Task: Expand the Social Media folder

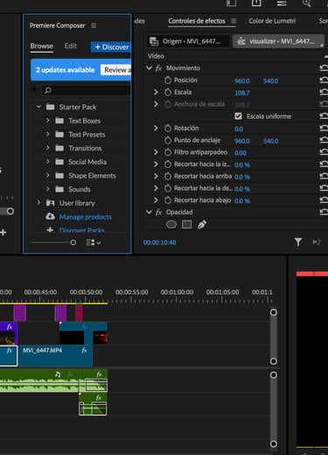Action: pos(47,161)
